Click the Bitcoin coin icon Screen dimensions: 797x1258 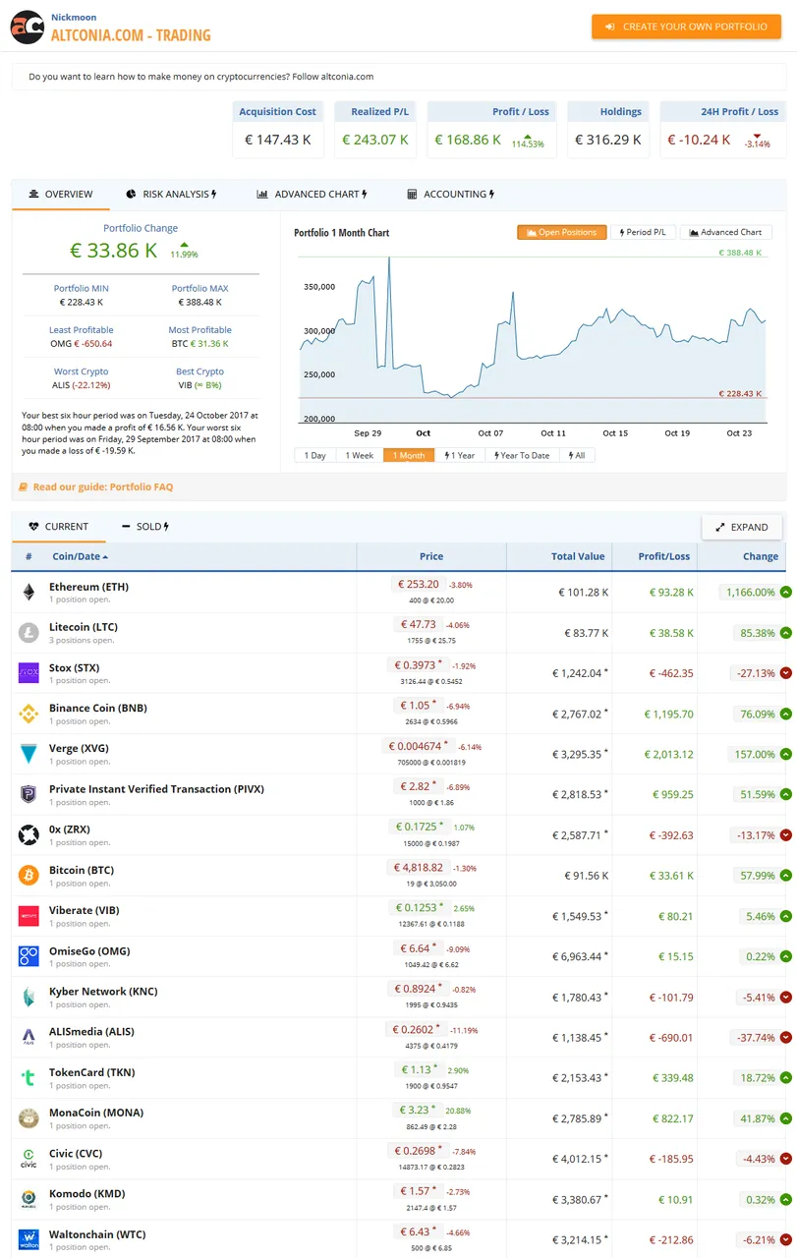click(28, 875)
